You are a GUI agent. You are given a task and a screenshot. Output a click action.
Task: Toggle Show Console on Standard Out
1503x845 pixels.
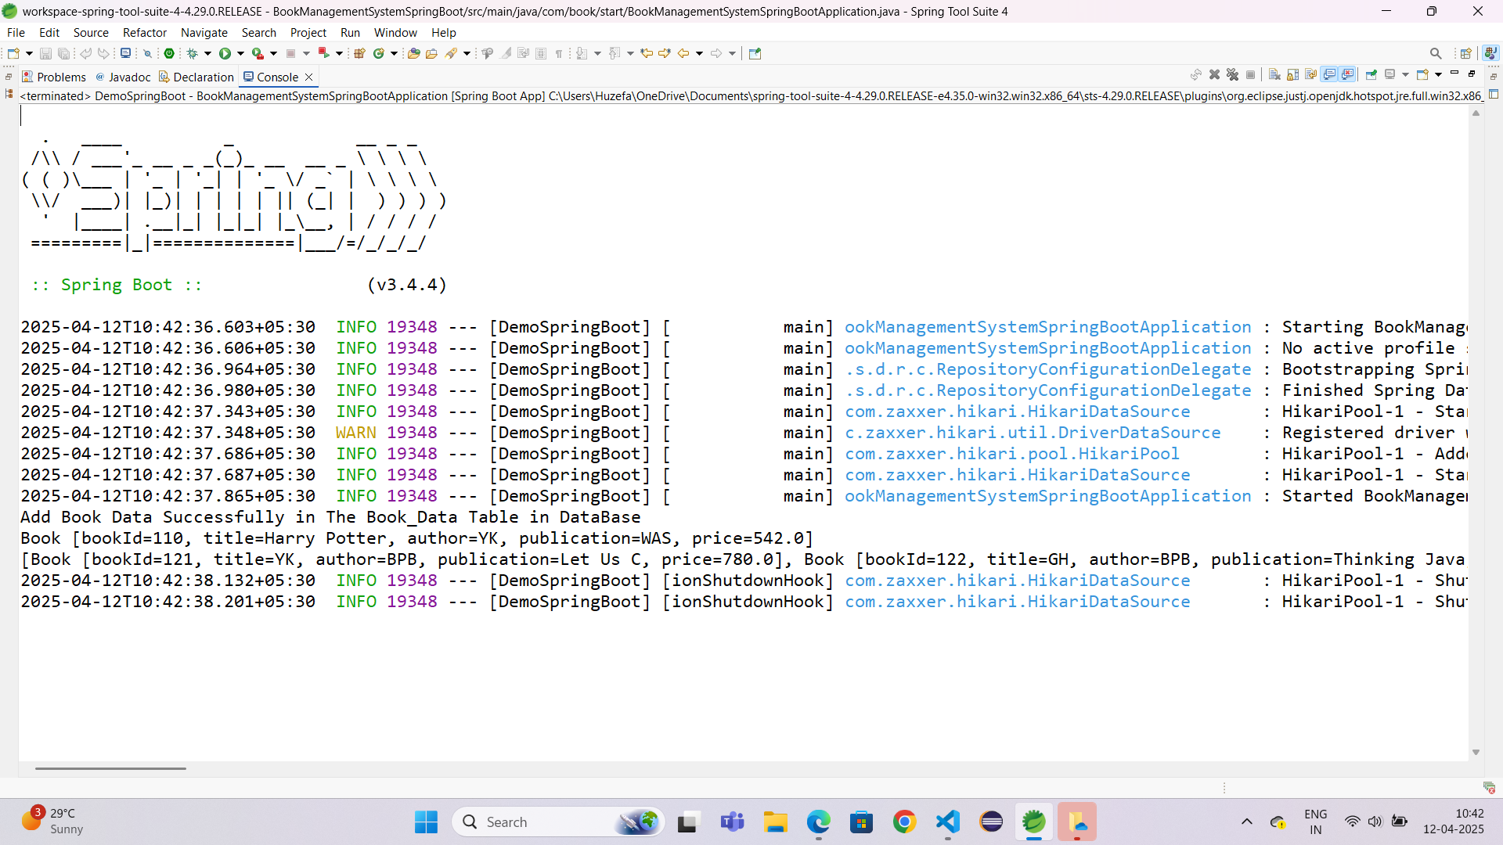(x=1329, y=74)
